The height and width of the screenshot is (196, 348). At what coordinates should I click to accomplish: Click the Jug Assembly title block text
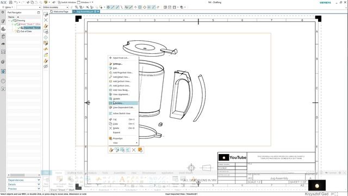[279, 179]
